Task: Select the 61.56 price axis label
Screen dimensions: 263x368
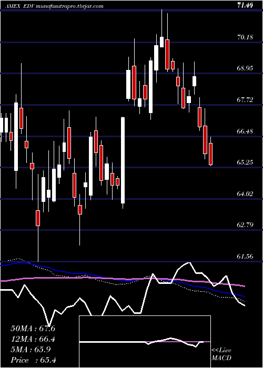Action: pos(245,257)
